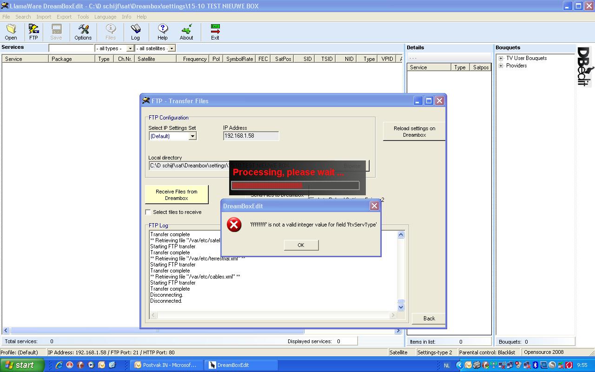595x372 pixels.
Task: Click 'Profile: (Default)' status bar entry
Action: tap(19, 352)
